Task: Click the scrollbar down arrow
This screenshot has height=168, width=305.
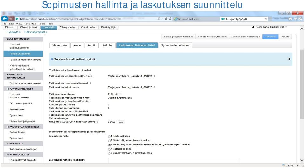Action: (x=302, y=160)
